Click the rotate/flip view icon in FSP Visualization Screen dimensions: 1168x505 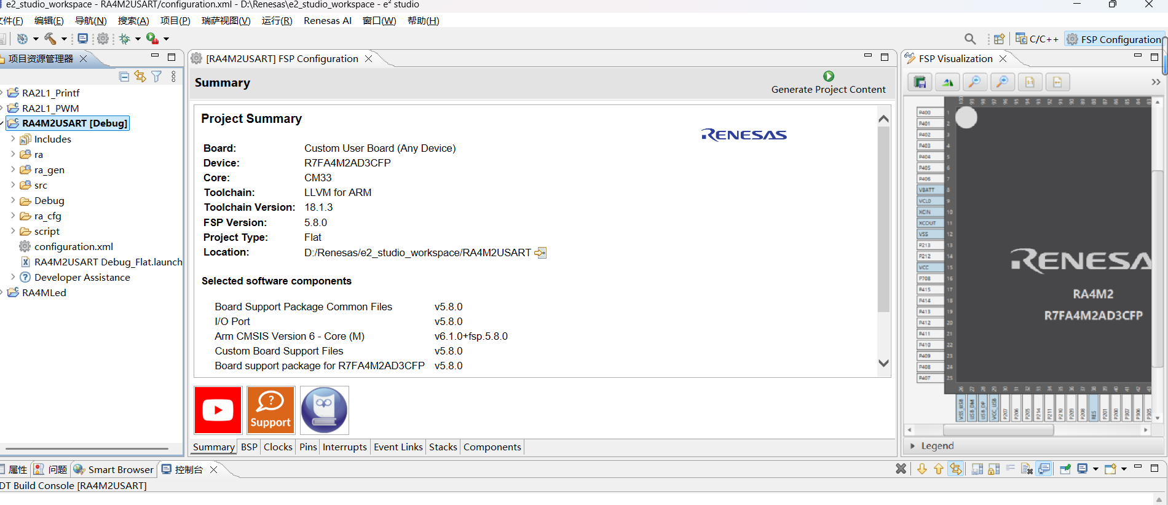pyautogui.click(x=947, y=82)
